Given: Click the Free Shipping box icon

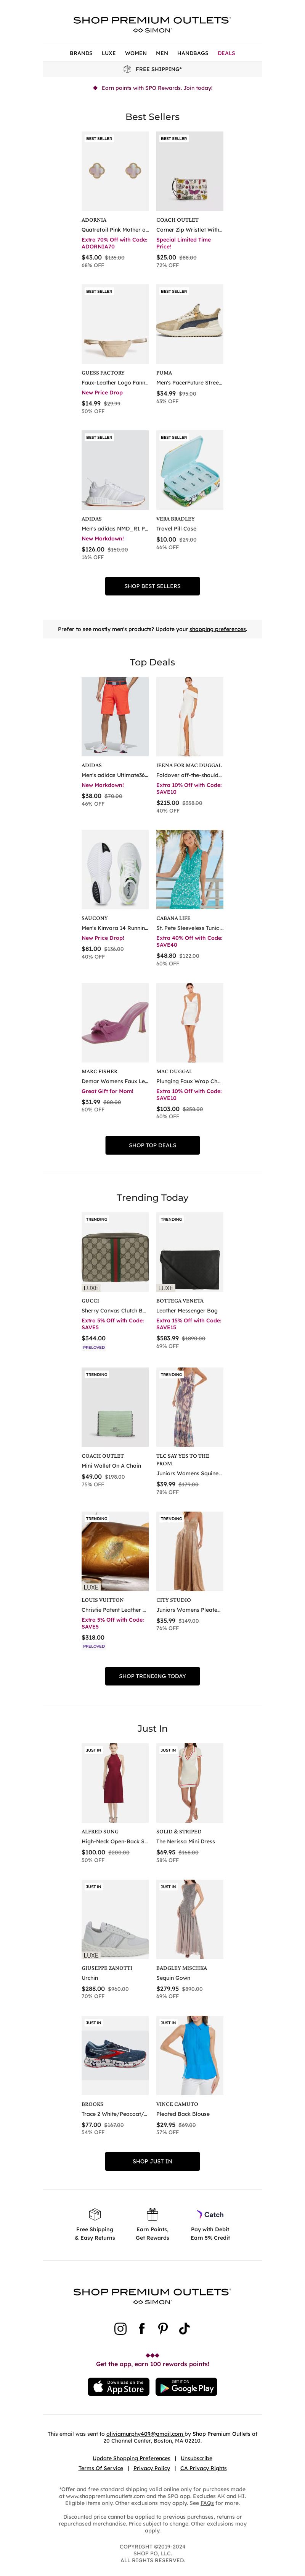Looking at the screenshot, I should tap(95, 2214).
